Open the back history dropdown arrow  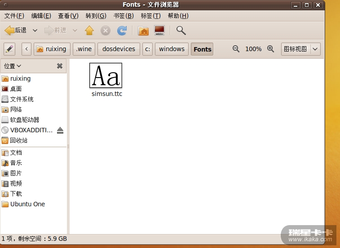(34, 30)
